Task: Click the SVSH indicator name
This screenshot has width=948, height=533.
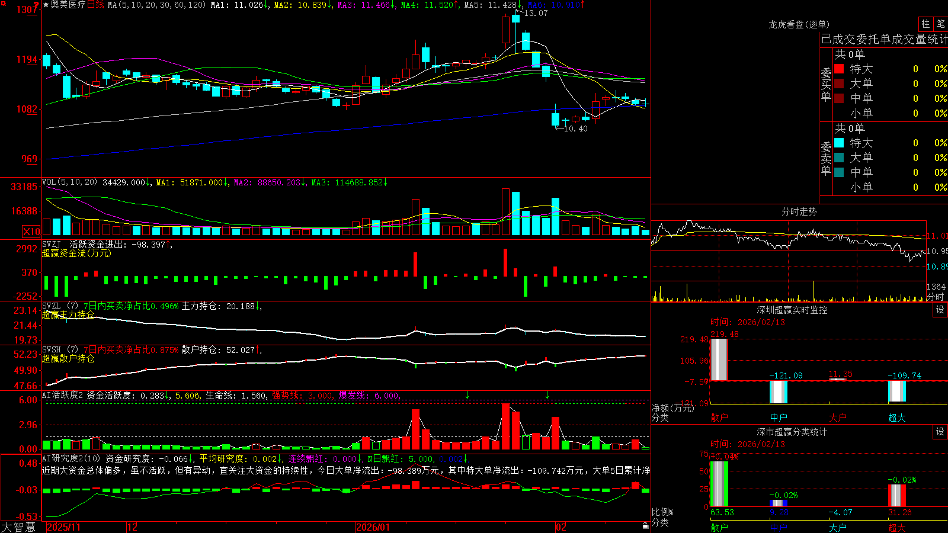Action: click(52, 349)
